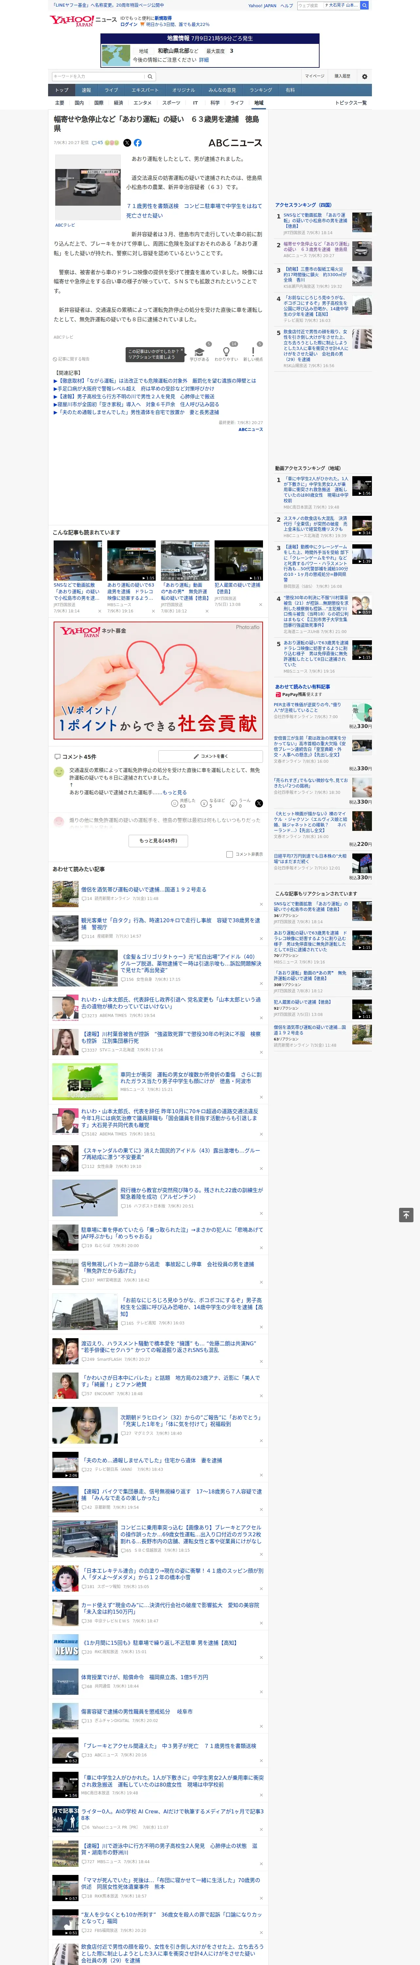Click the 購入履歴 link
Viewport: 420px width, 1965px height.
(342, 76)
